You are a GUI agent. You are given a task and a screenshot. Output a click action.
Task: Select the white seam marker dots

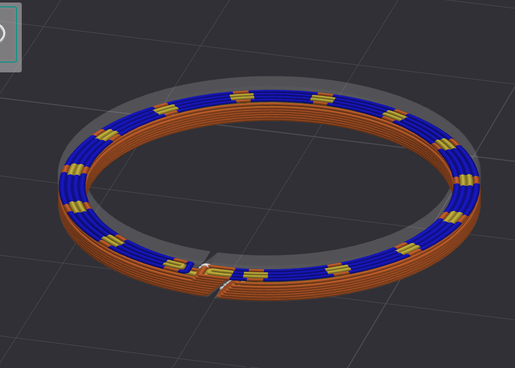225,284
